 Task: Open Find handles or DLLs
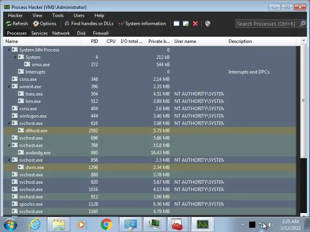click(89, 24)
